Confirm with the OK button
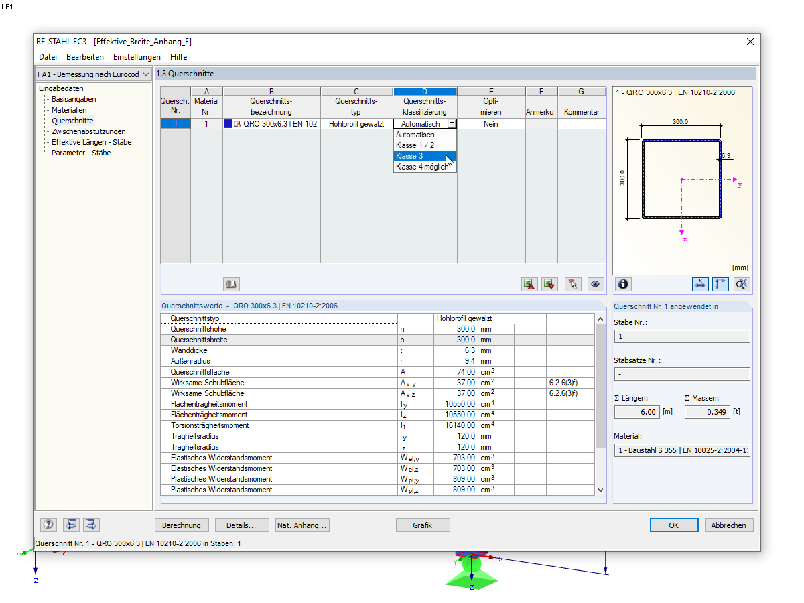804x603 pixels. (x=674, y=525)
